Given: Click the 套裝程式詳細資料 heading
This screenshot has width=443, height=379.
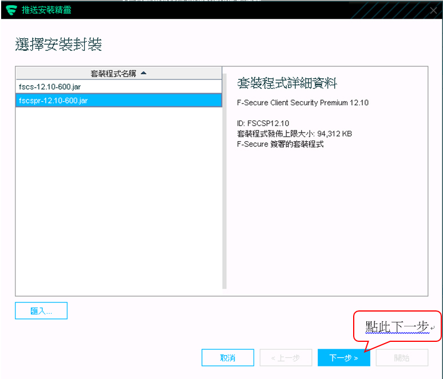Looking at the screenshot, I should coord(287,83).
